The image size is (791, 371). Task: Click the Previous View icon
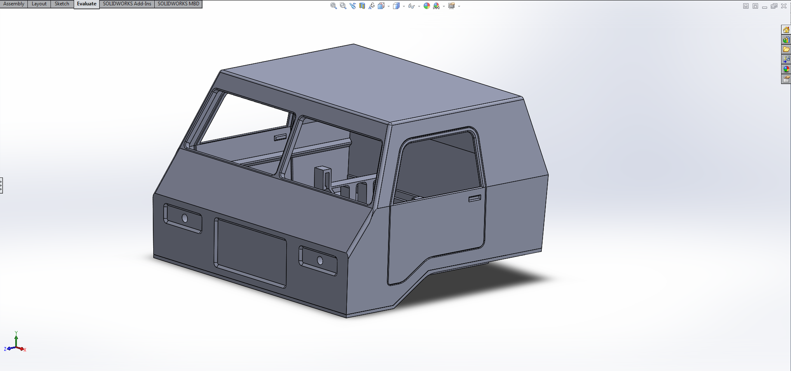(353, 6)
